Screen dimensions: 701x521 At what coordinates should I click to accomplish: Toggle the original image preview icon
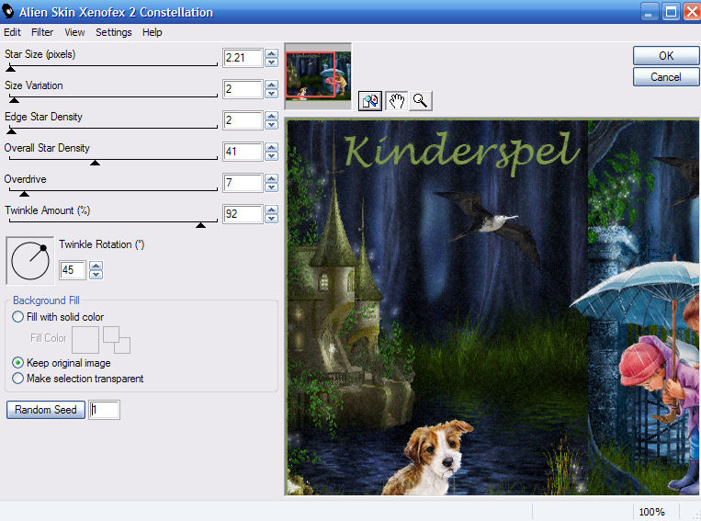pyautogui.click(x=369, y=101)
